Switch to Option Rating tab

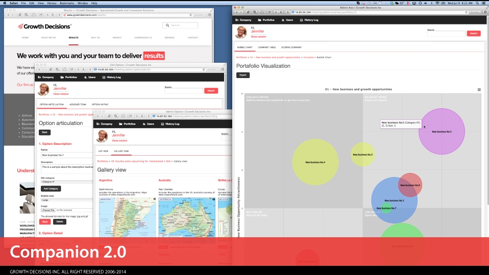pos(100,105)
